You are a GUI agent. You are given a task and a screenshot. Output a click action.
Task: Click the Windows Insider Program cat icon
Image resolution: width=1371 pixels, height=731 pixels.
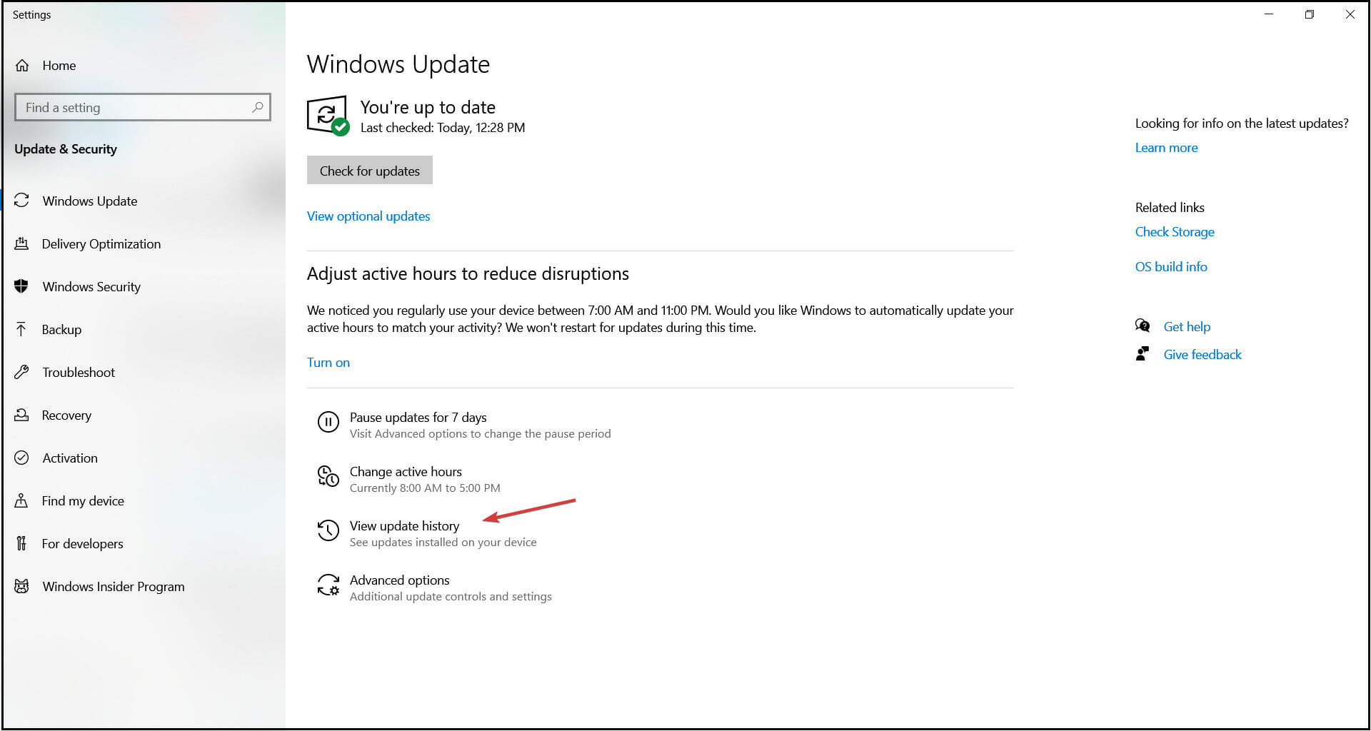point(21,586)
